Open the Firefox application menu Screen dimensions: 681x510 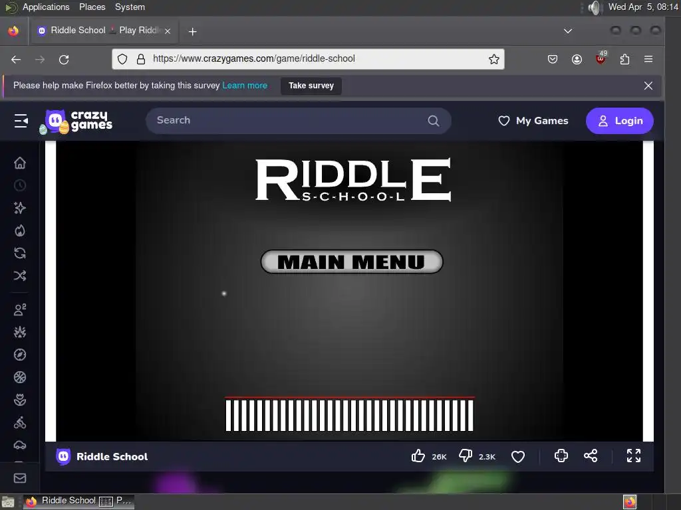[648, 59]
